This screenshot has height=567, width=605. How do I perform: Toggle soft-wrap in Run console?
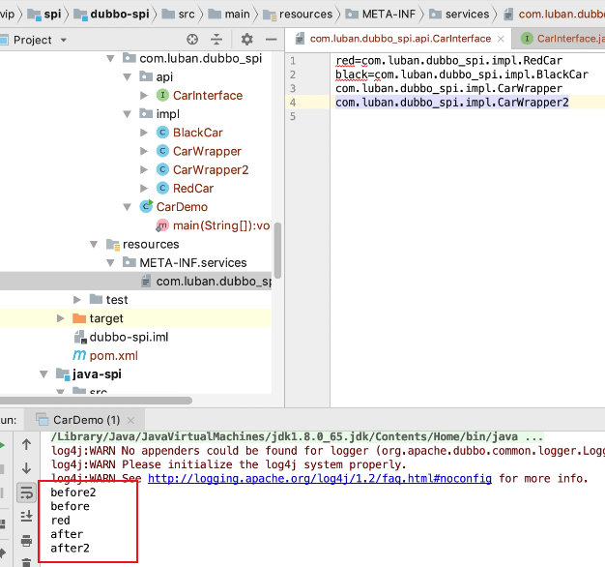[x=26, y=492]
